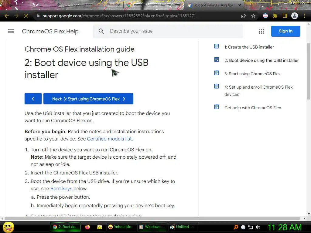Image resolution: width=311 pixels, height=233 pixels.
Task: Click the article icon beside 'Get help with ChromeOS Flex'
Action: pos(216,107)
